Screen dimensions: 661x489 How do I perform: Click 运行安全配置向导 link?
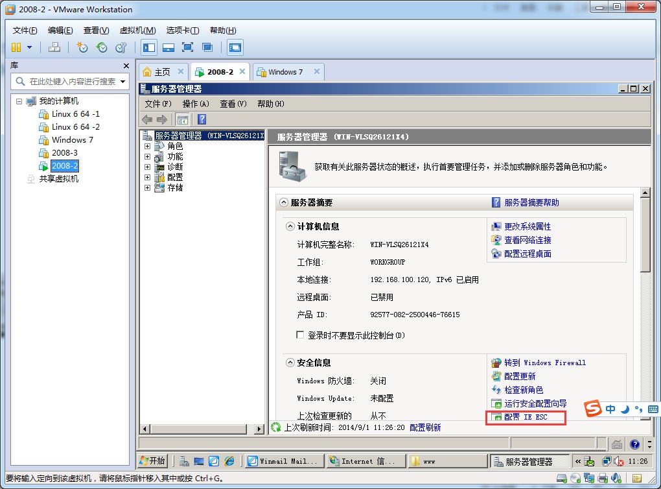tap(535, 403)
